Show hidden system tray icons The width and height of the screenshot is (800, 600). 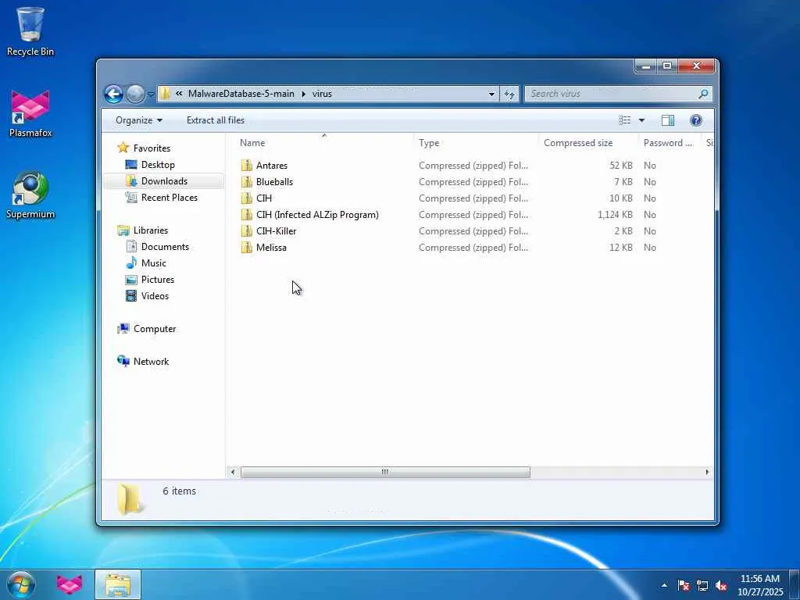pyautogui.click(x=664, y=585)
